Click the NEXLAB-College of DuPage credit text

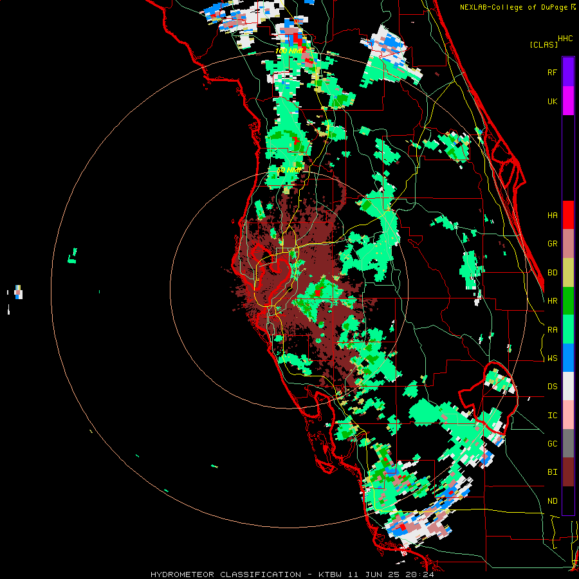(x=515, y=7)
